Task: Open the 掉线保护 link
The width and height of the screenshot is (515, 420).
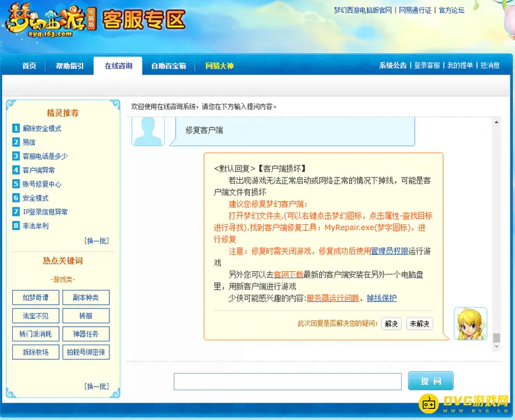Action: click(x=382, y=298)
